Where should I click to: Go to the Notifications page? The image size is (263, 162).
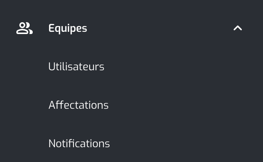click(79, 143)
